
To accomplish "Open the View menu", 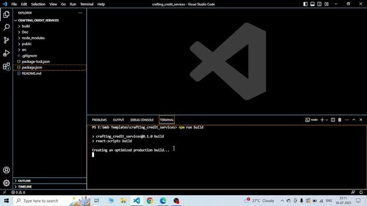I will coord(53,4).
